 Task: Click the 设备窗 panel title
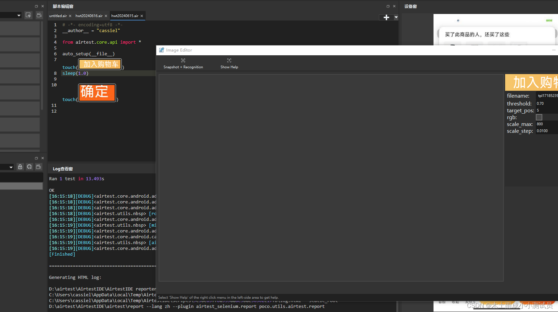coord(410,6)
